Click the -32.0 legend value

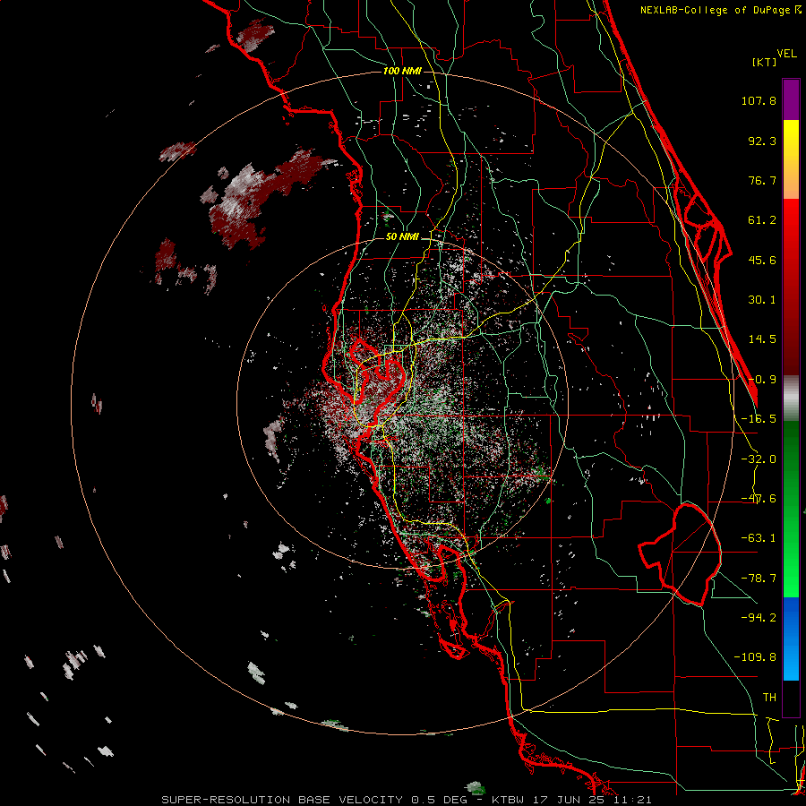(759, 459)
